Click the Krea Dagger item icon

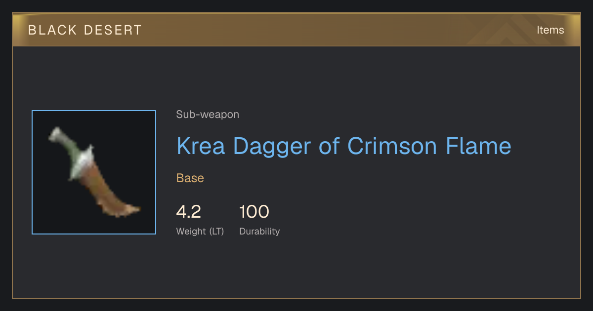coord(94,172)
